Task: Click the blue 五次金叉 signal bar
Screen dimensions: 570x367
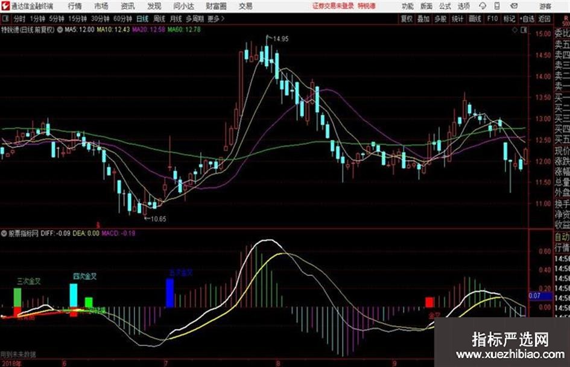Action: point(169,293)
